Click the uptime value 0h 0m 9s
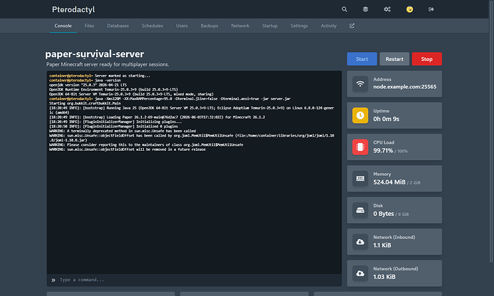 coord(387,119)
